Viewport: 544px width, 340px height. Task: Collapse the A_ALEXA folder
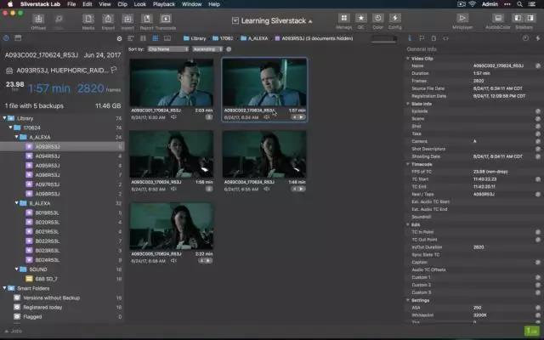17,137
